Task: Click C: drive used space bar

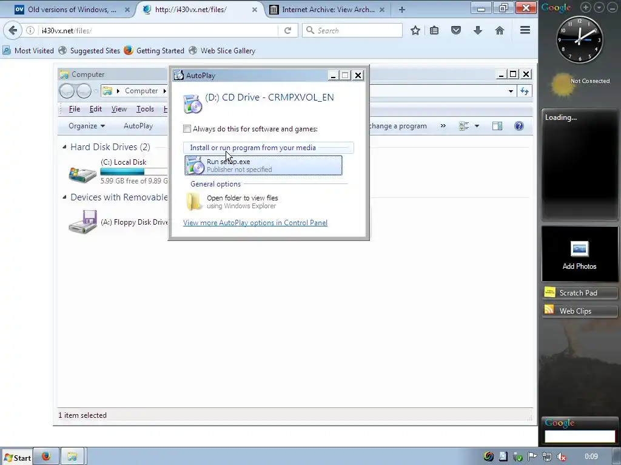Action: (122, 171)
